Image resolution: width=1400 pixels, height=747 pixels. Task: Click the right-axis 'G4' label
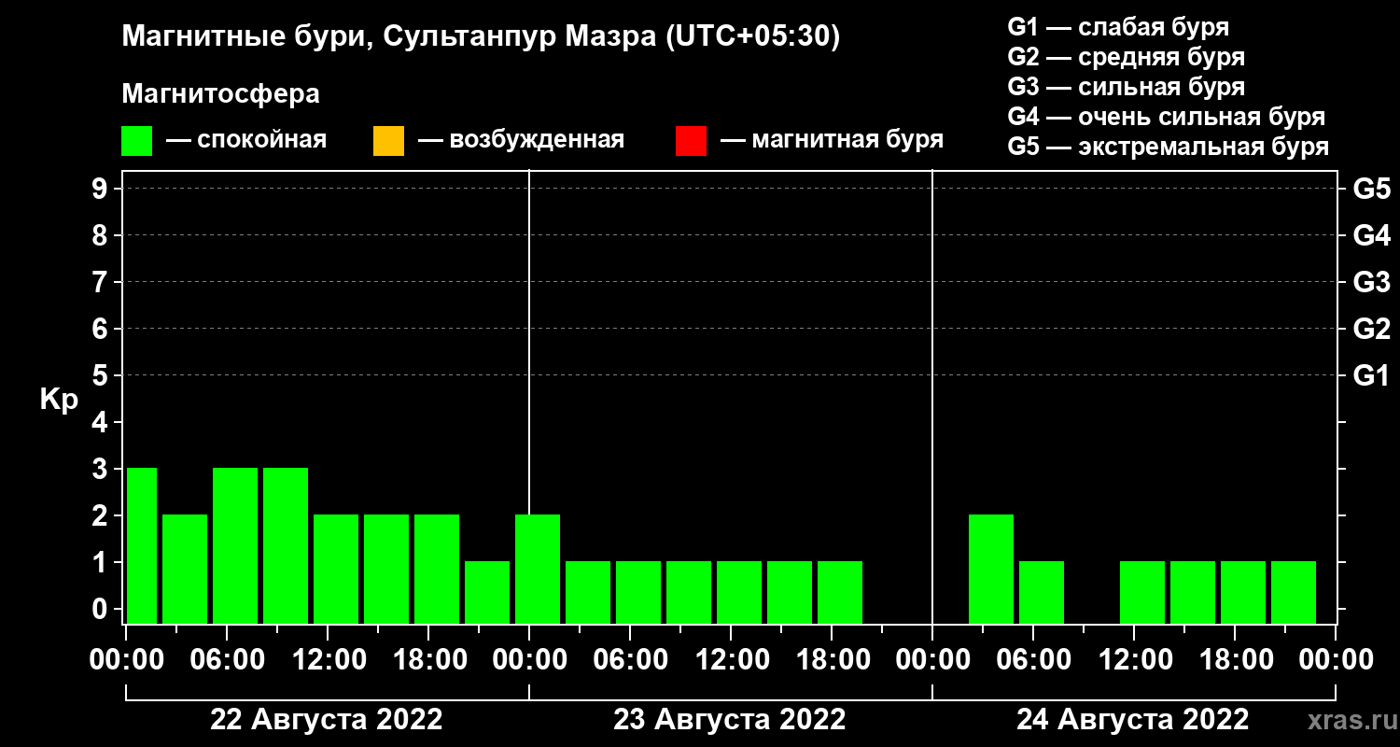[x=1371, y=235]
